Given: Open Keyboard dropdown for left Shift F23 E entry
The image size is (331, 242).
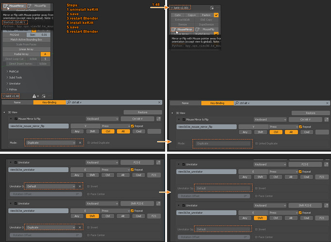Looking at the screenshot, I should coord(102,203).
